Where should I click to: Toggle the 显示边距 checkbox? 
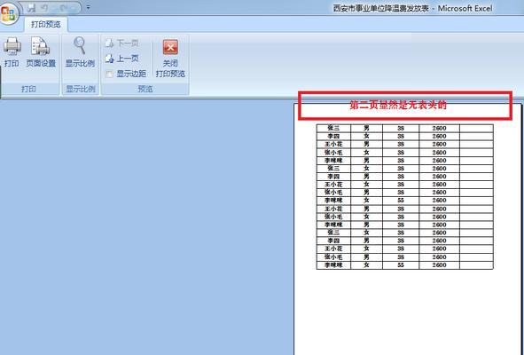pos(109,75)
